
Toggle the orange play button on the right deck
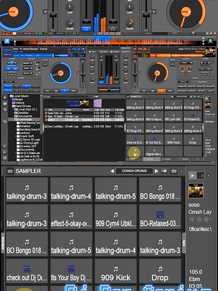162,91
